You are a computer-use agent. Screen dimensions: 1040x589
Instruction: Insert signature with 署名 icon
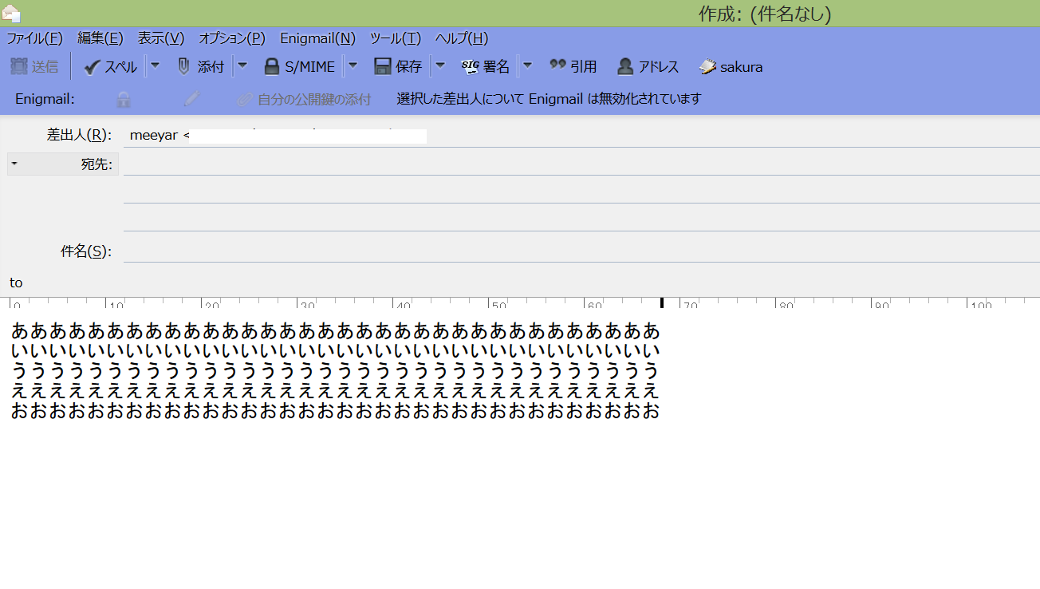coord(470,67)
